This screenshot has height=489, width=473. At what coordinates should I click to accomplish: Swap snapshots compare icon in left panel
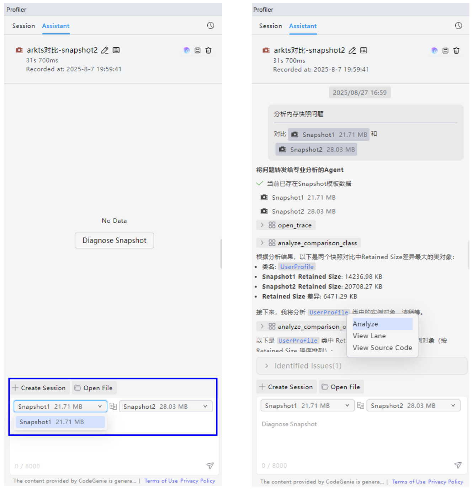(113, 406)
